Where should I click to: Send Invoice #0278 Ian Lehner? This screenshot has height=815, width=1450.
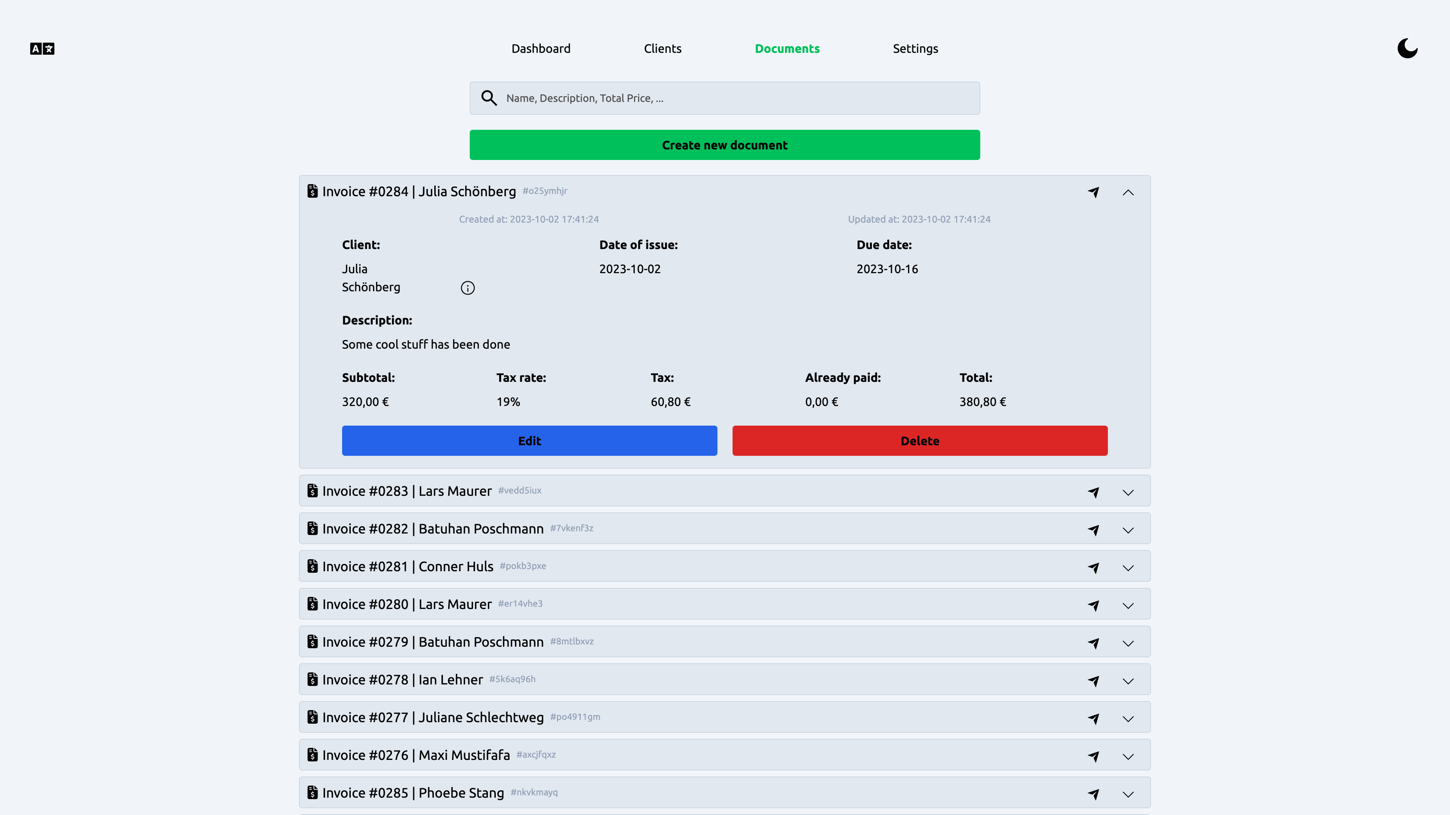1093,681
